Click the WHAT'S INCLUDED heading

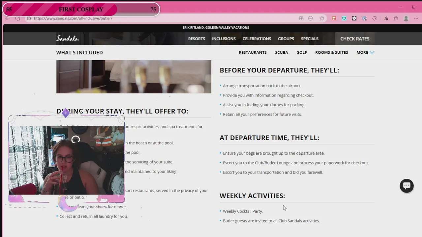click(79, 52)
